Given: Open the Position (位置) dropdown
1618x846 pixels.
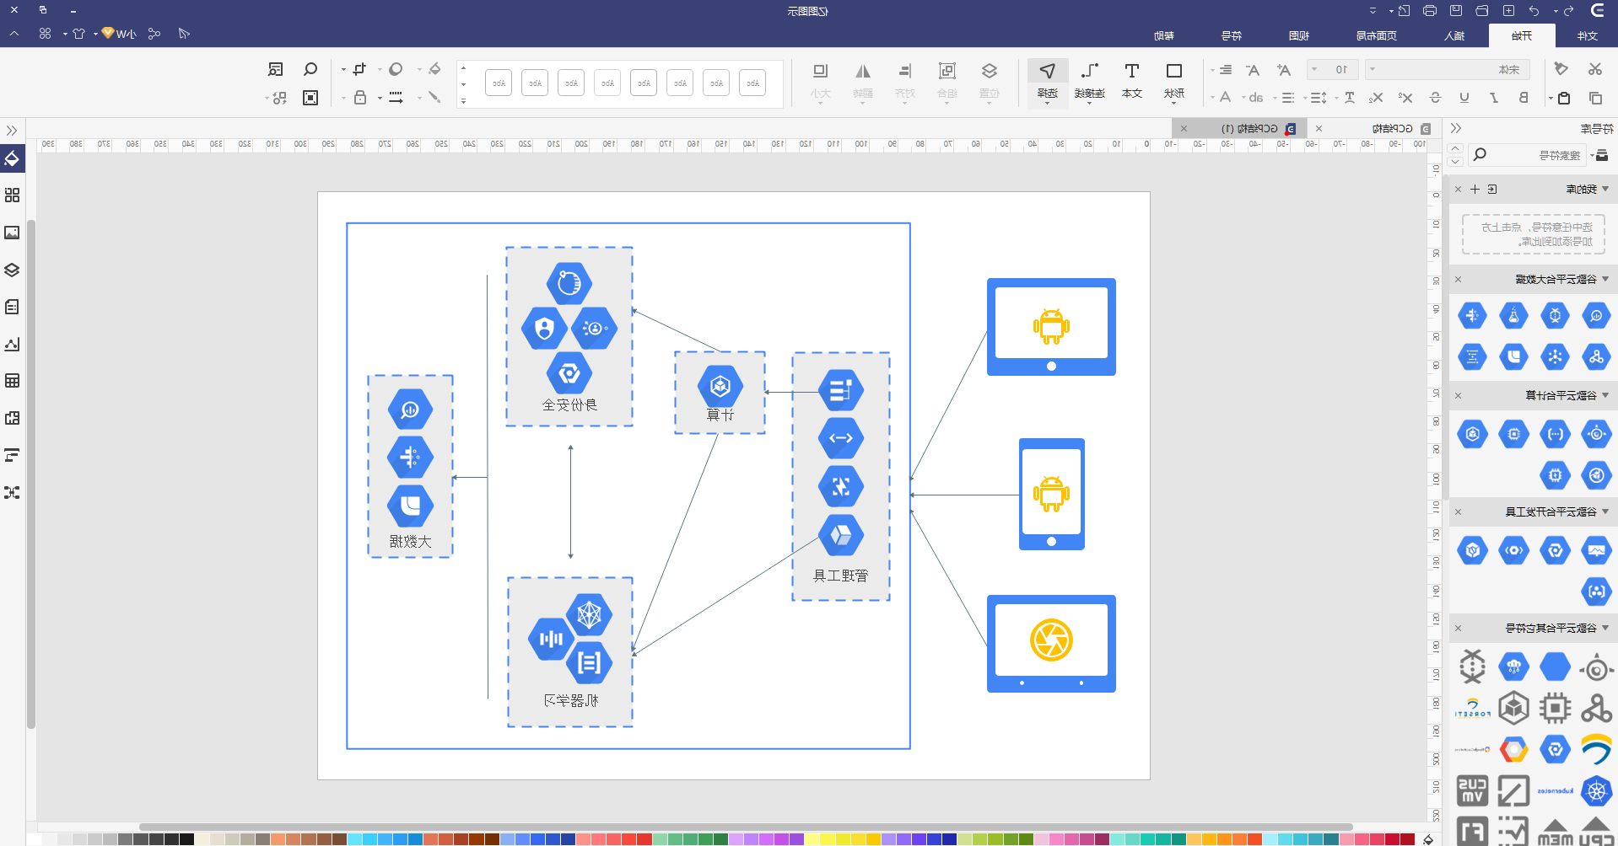Looking at the screenshot, I should (989, 81).
